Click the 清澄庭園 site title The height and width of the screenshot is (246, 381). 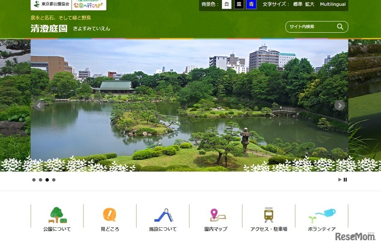49,29
